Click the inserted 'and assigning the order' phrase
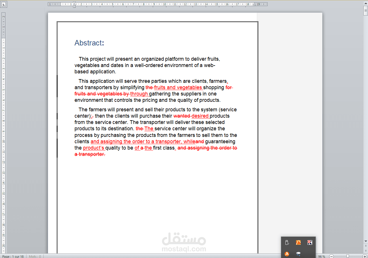The height and width of the screenshot is (258, 368). (118, 142)
